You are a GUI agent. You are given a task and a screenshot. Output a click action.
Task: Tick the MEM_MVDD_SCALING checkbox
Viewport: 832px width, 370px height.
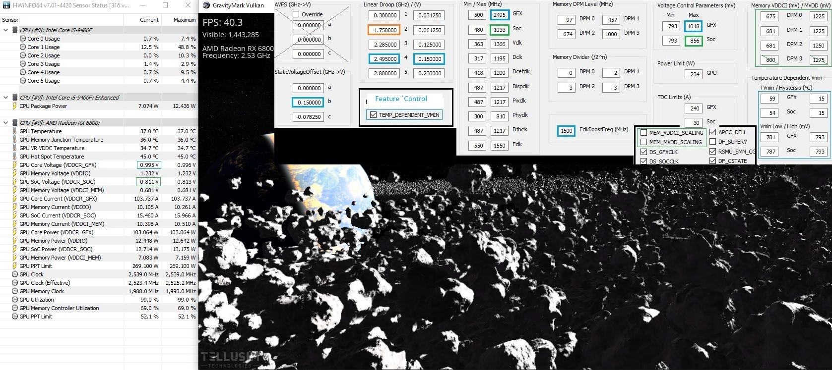(x=643, y=142)
